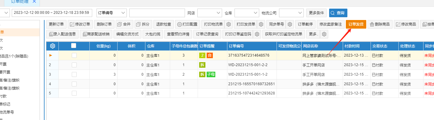Focus the order number search input

click(157, 13)
